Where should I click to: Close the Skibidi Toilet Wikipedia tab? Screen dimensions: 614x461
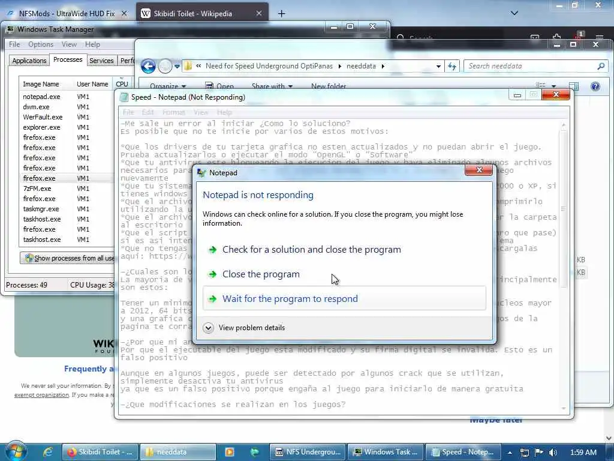click(x=259, y=13)
